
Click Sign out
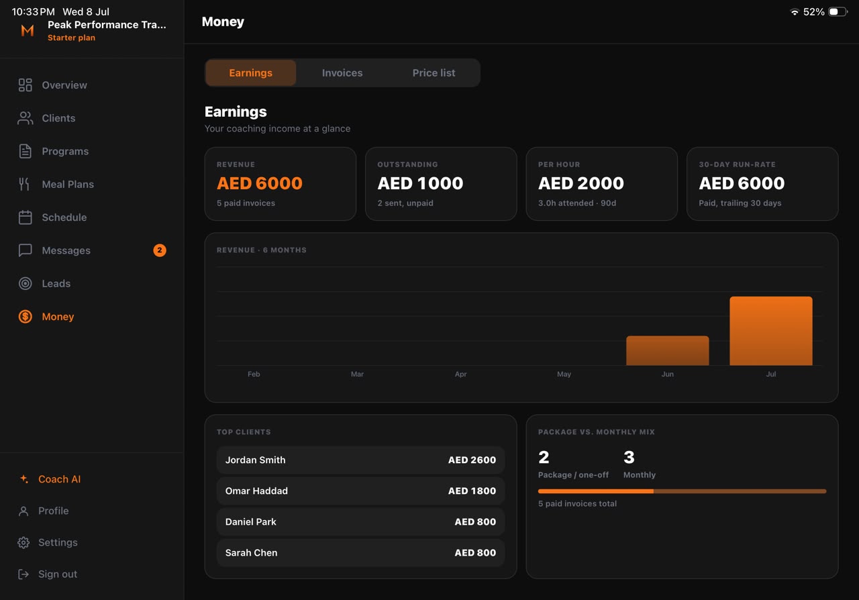click(92, 574)
